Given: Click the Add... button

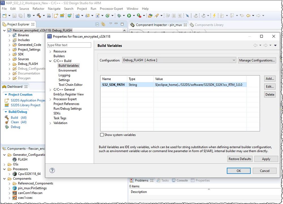Looking at the screenshot, I should coord(270,78).
